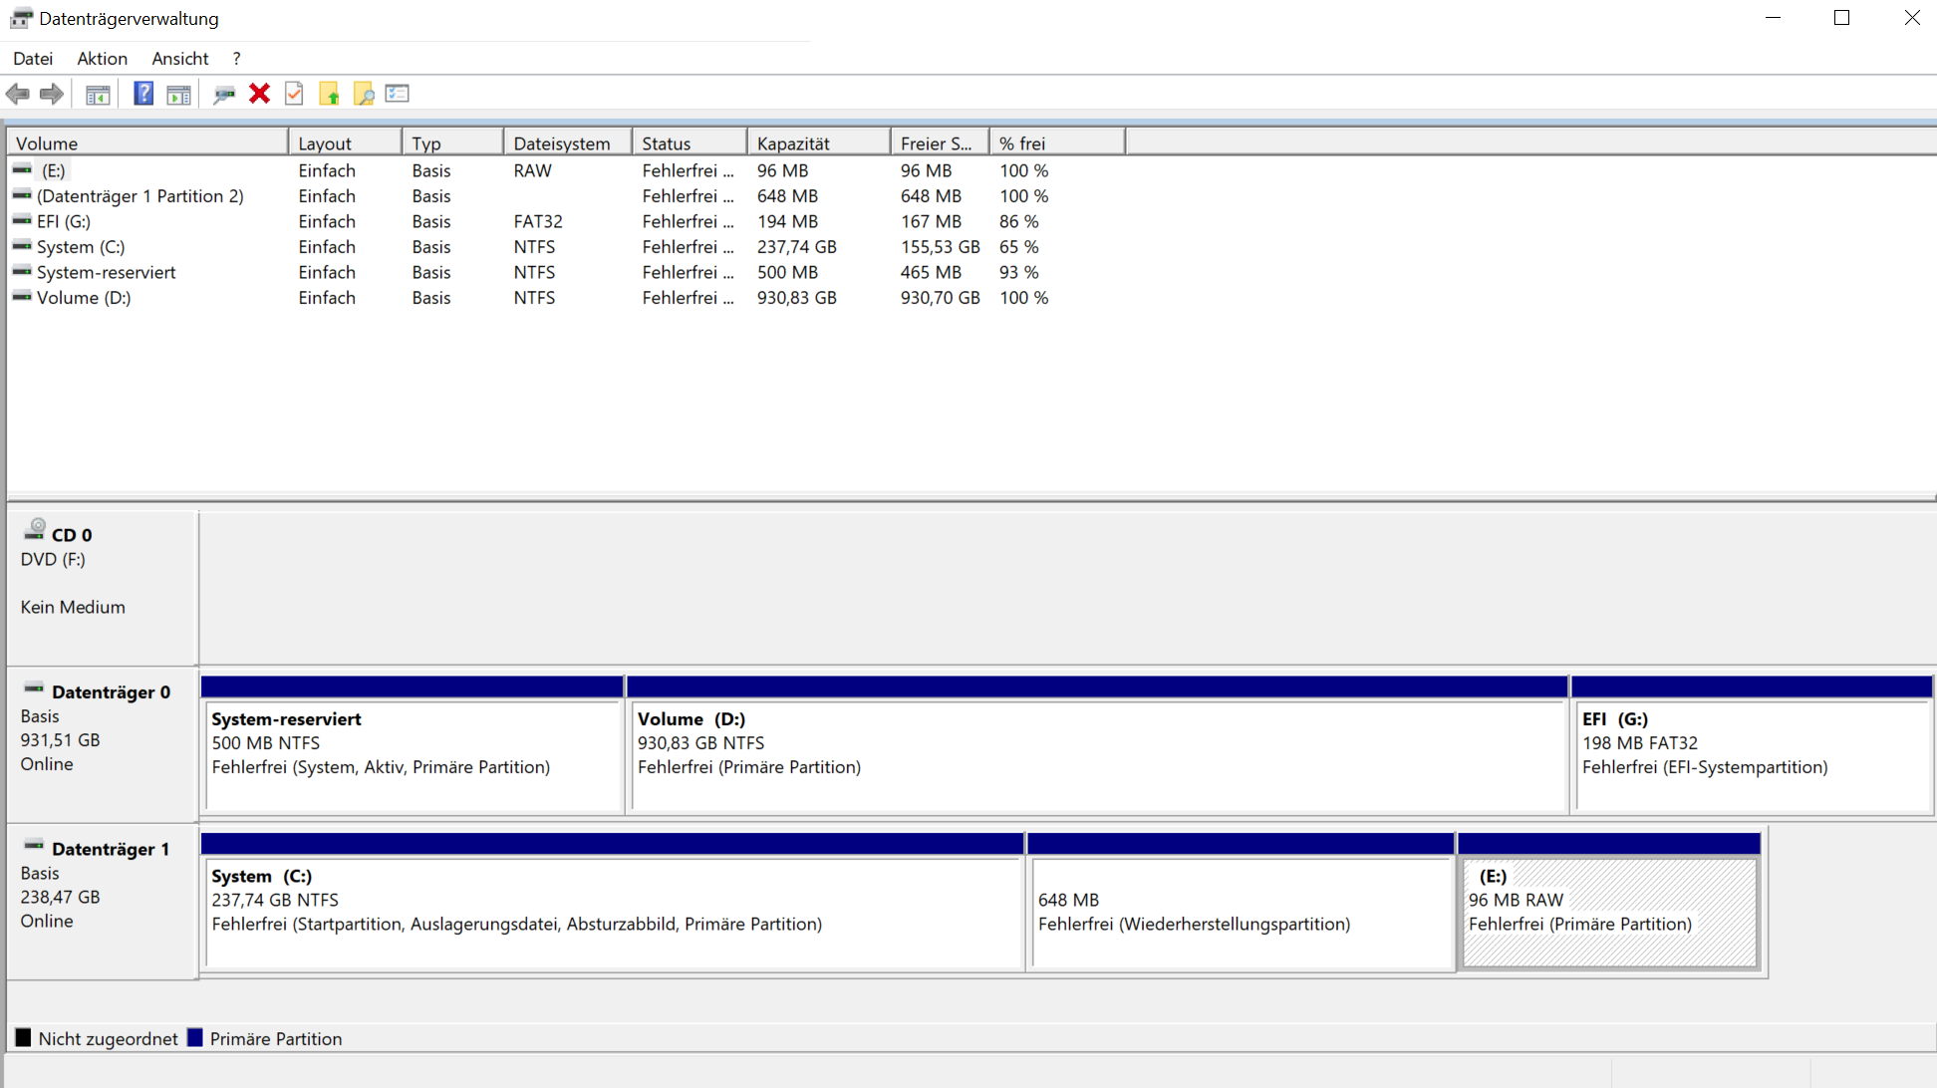
Task: Click the Back arrow toolbar icon
Action: pos(18,94)
